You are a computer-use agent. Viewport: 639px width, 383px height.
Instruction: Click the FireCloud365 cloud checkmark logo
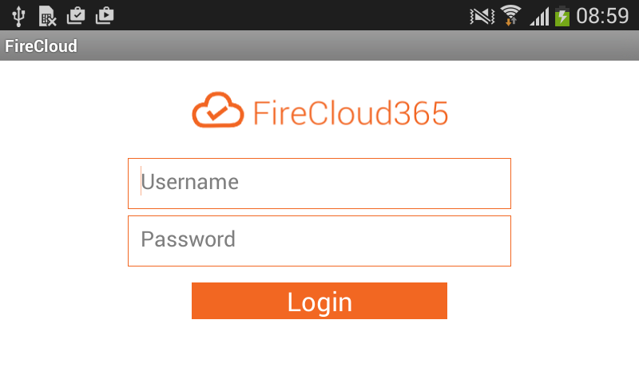[217, 111]
